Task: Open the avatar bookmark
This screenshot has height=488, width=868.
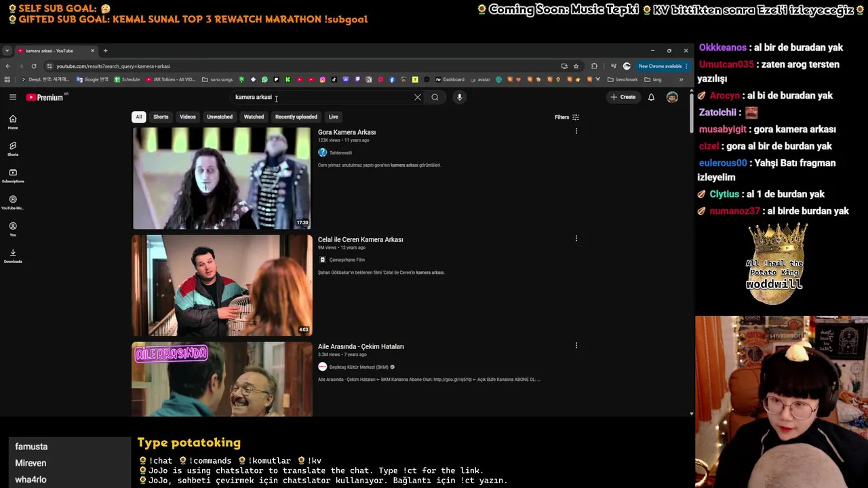Action: tap(480, 79)
